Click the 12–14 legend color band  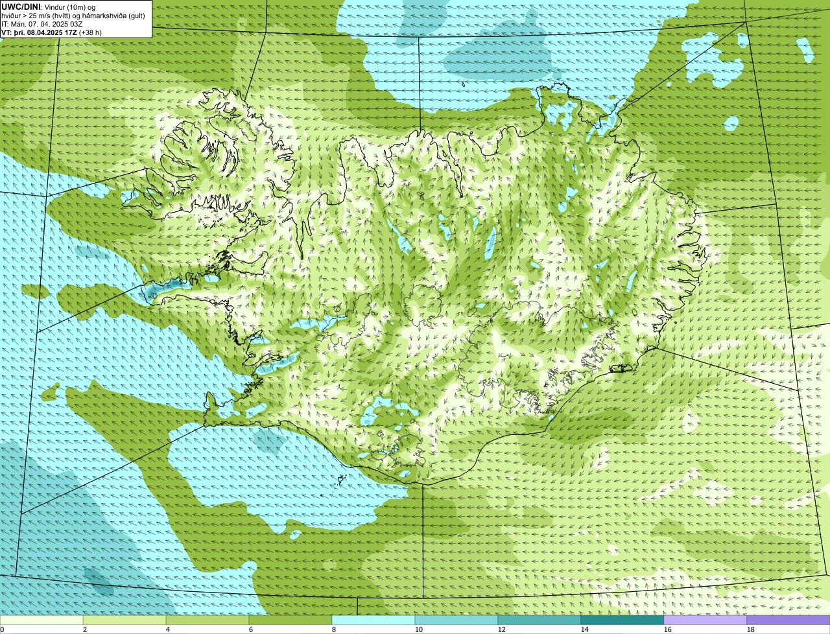click(539, 620)
